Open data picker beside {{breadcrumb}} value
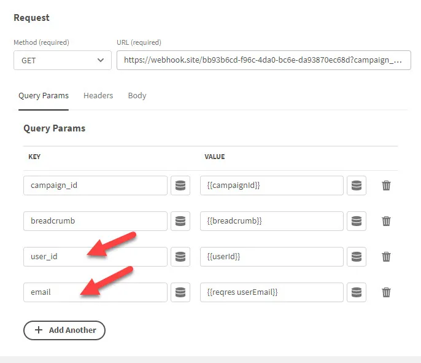The image size is (421, 363). [x=357, y=221]
